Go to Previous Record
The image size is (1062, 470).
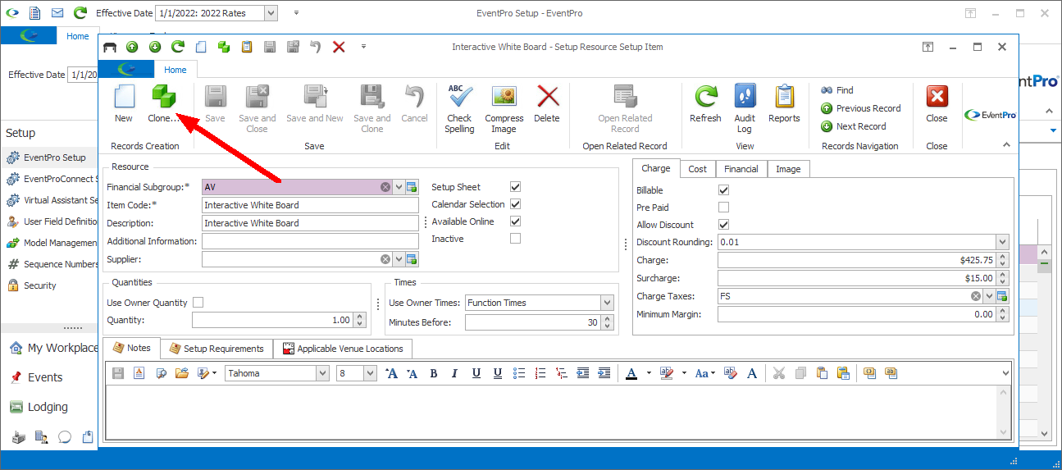(x=861, y=108)
